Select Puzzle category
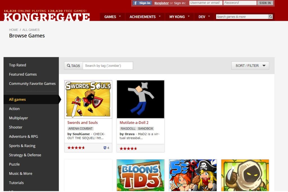 [x=14, y=164]
